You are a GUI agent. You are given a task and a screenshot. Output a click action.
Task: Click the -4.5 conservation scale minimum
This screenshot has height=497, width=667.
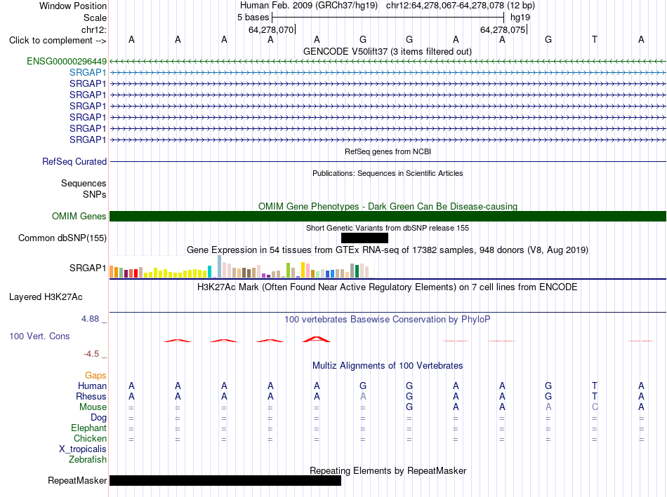point(91,354)
